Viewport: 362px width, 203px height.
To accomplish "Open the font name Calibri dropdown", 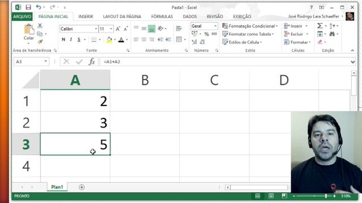I will 96,29.
